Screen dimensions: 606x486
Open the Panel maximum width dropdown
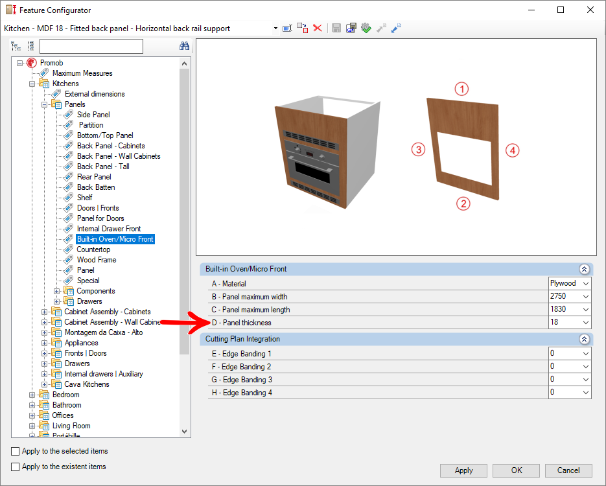coord(586,297)
